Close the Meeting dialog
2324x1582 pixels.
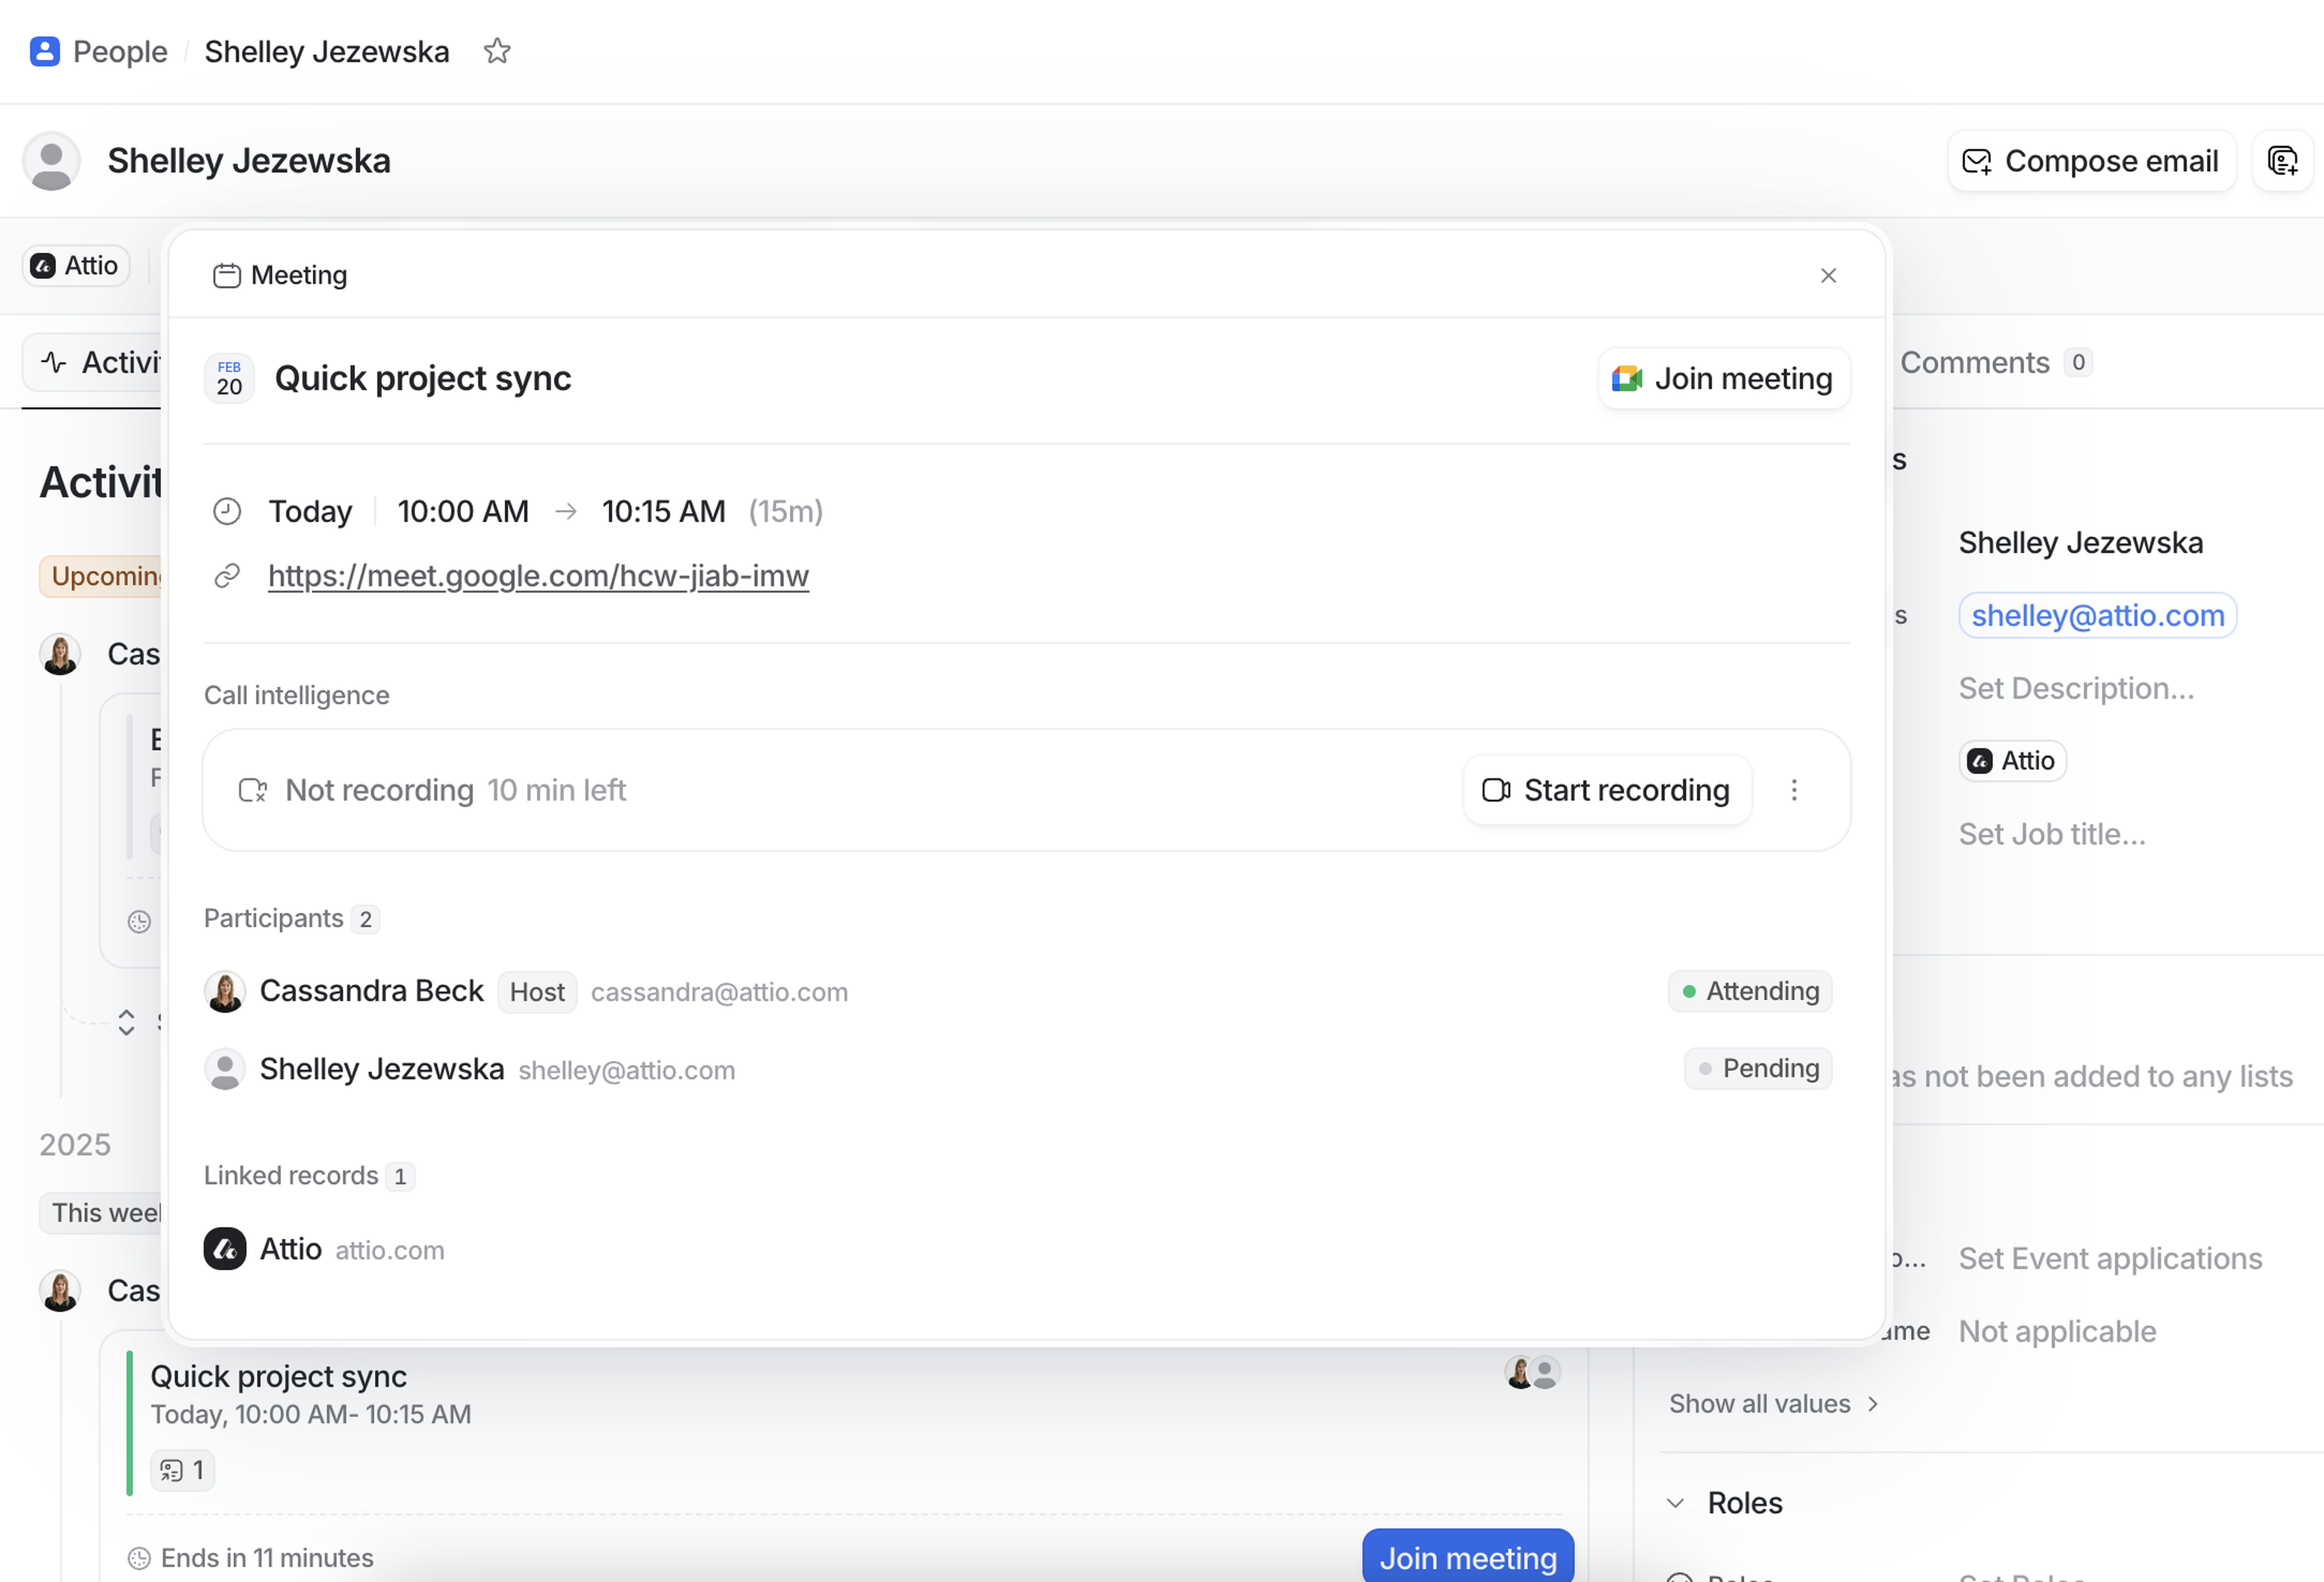[1828, 275]
